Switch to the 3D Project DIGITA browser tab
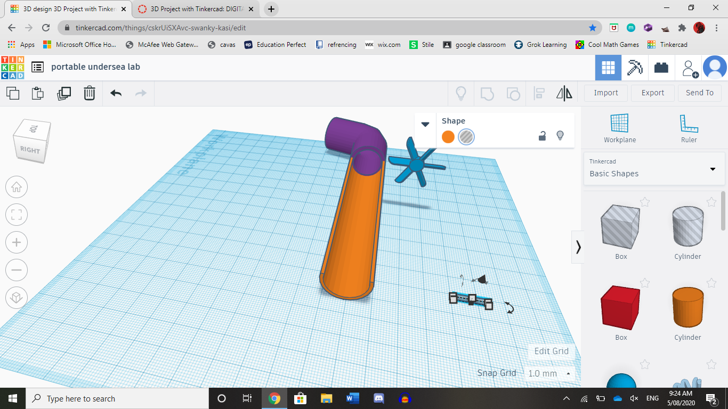Screen dimensions: 728x409 point(196,9)
